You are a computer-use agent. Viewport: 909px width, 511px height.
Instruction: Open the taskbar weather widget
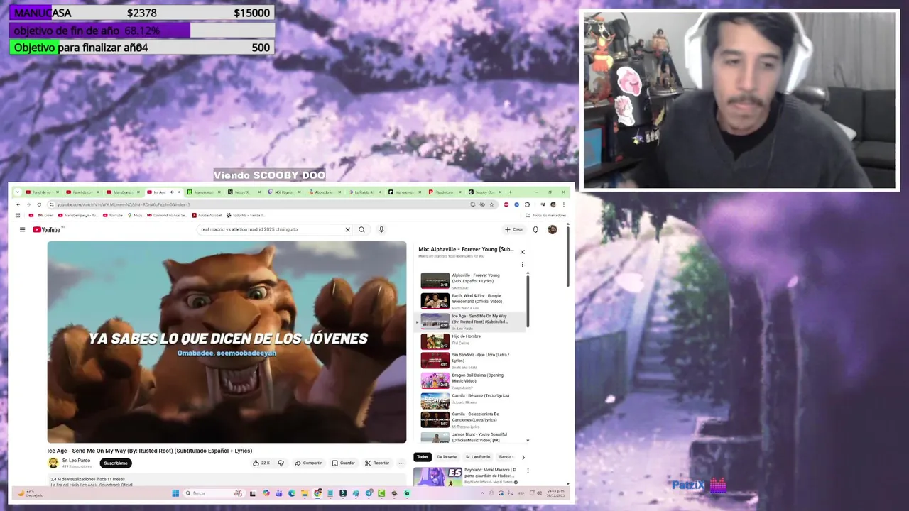tap(30, 493)
